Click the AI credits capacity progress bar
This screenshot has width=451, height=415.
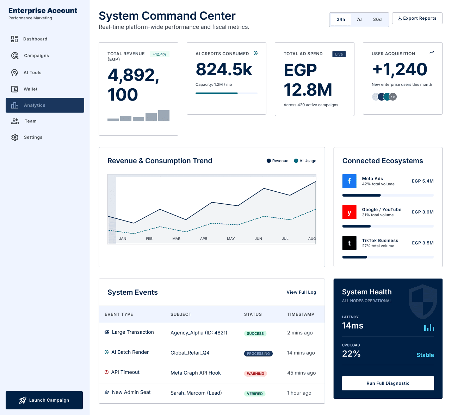[x=227, y=93]
